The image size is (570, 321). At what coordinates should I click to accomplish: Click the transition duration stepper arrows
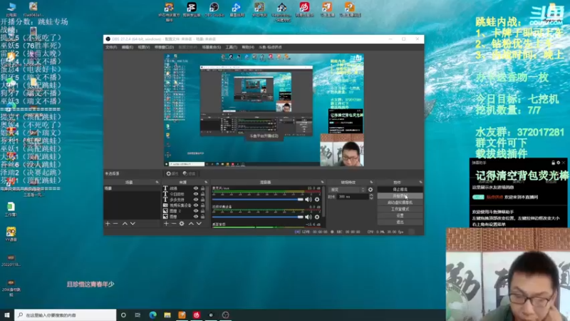(x=371, y=197)
